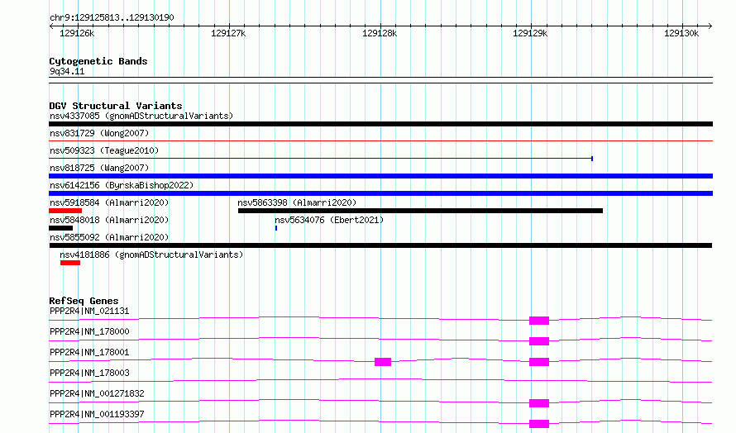Click the 129126k ruler label
The image size is (736, 433).
77,33
